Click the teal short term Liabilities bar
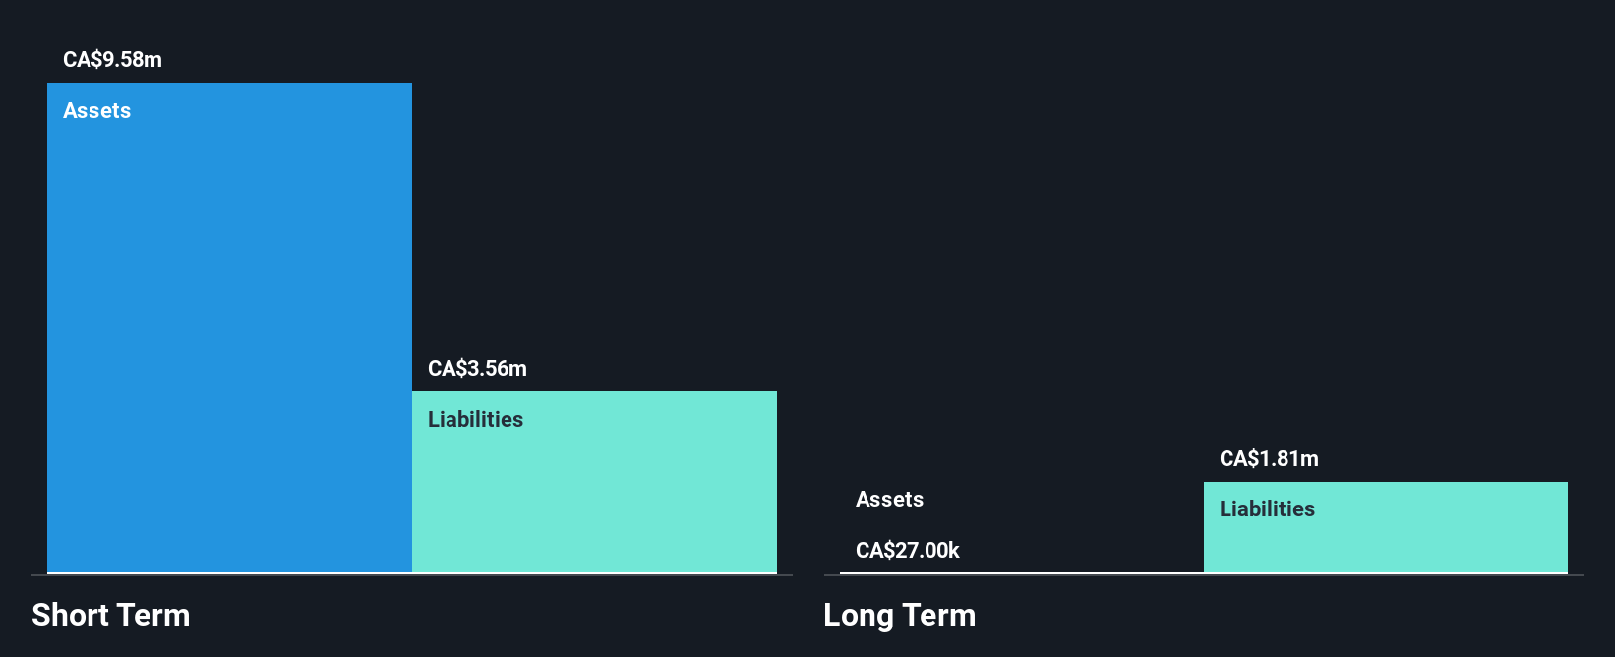Screen dimensions: 1615x657 [x=594, y=482]
